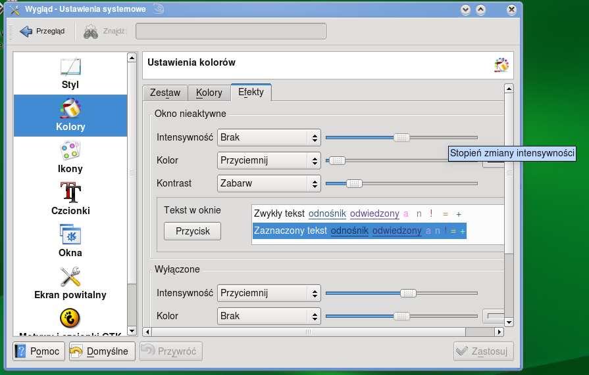Click the Domyślne button
589x375 pixels.
102,351
